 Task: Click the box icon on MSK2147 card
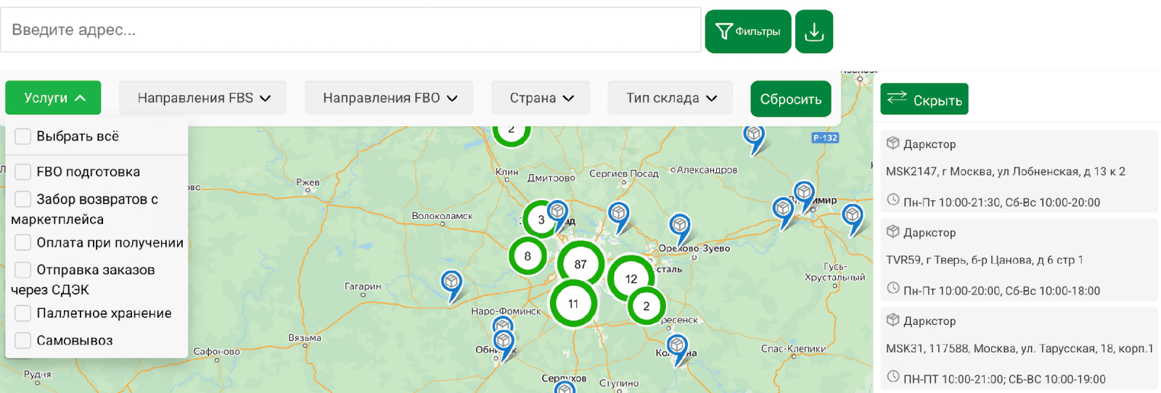[893, 143]
